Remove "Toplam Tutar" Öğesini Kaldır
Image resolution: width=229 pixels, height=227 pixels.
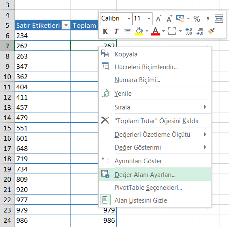tap(155, 121)
